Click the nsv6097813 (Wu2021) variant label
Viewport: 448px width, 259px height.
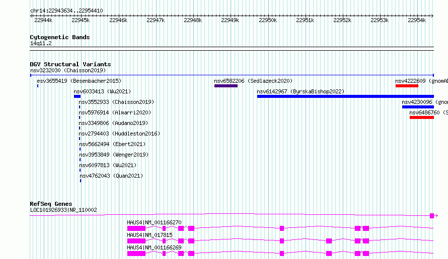pyautogui.click(x=108, y=165)
